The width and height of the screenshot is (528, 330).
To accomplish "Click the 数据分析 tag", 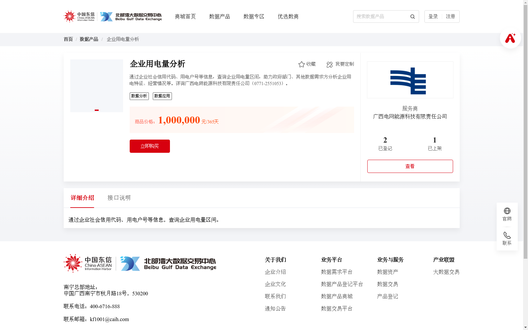I will coord(139,96).
